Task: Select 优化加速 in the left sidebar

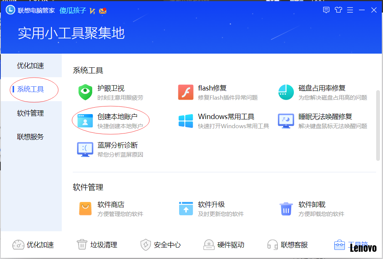Action: 30,66
